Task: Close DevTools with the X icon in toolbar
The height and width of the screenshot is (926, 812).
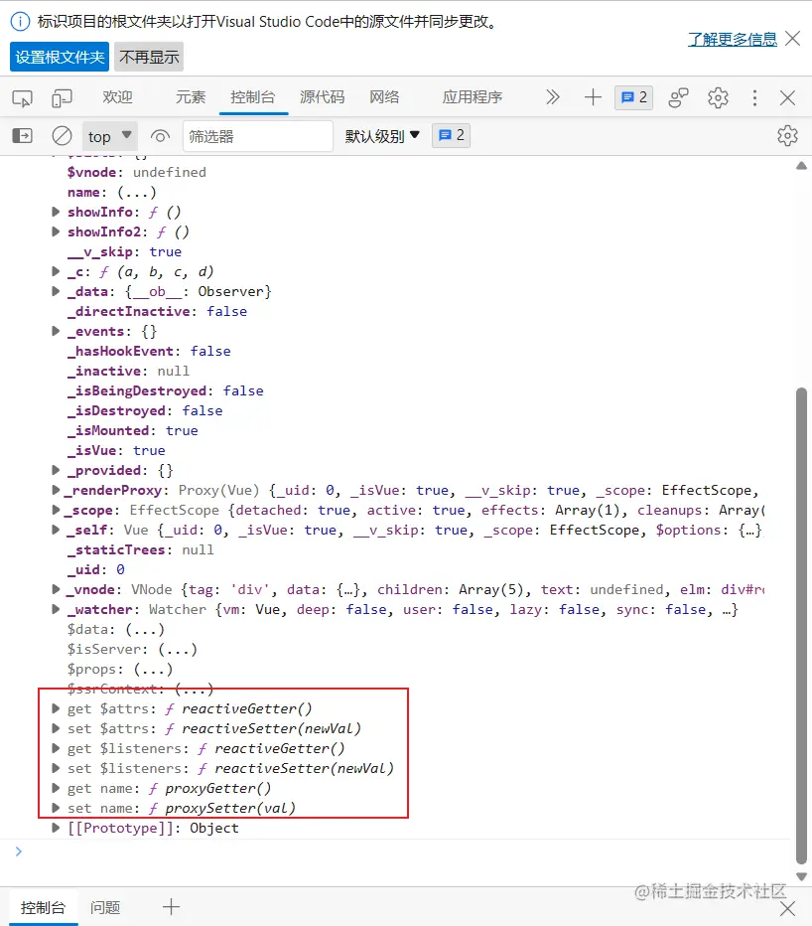Action: click(788, 97)
